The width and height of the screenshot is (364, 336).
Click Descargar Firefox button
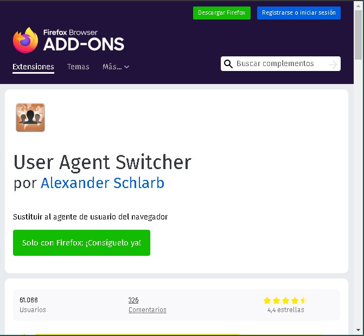(222, 13)
